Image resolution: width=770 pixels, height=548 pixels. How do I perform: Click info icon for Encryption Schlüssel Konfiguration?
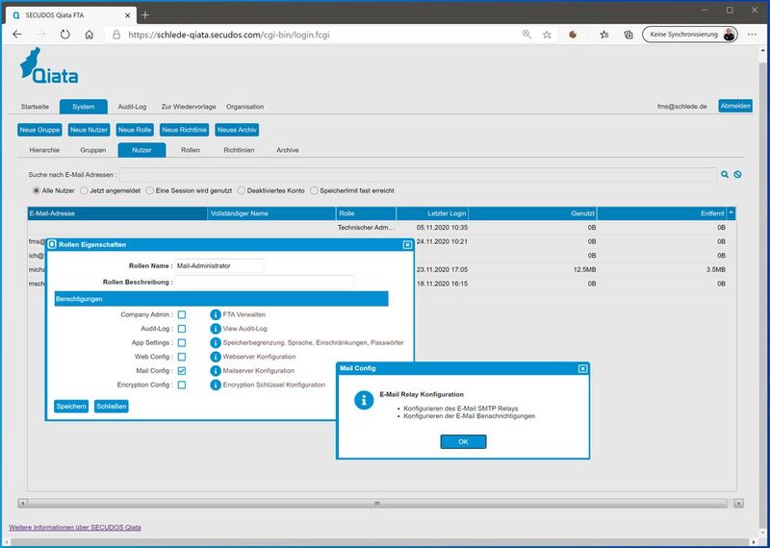coord(216,385)
